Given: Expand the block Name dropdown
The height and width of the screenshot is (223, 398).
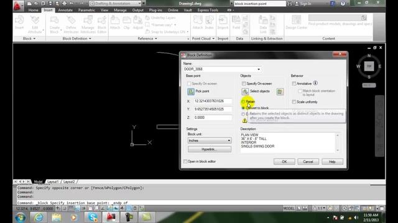Looking at the screenshot, I should [x=259, y=69].
